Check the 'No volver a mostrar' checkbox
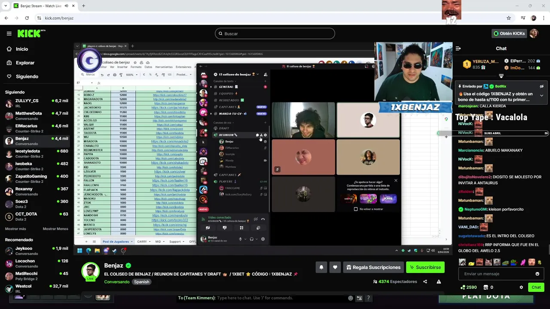Image resolution: width=550 pixels, height=309 pixels. [x=356, y=209]
